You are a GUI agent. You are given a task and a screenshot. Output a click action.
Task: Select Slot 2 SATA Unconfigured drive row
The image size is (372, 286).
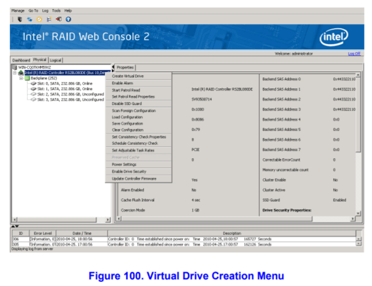click(70, 95)
